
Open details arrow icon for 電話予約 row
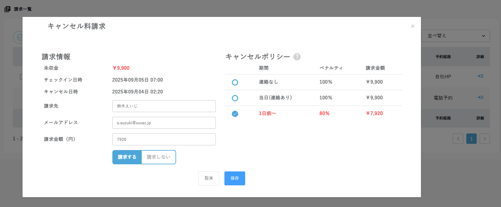480,98
